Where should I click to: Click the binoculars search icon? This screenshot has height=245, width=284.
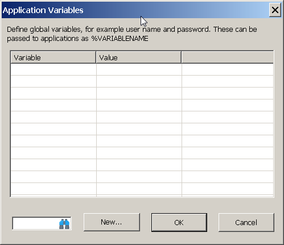[x=64, y=223]
